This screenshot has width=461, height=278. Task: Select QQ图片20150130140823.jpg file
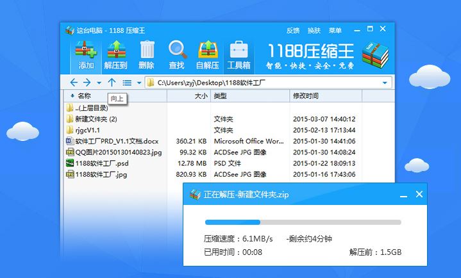(114, 152)
